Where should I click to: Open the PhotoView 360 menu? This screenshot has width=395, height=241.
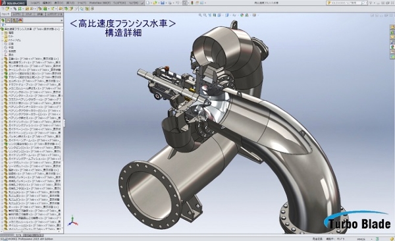click(x=100, y=3)
